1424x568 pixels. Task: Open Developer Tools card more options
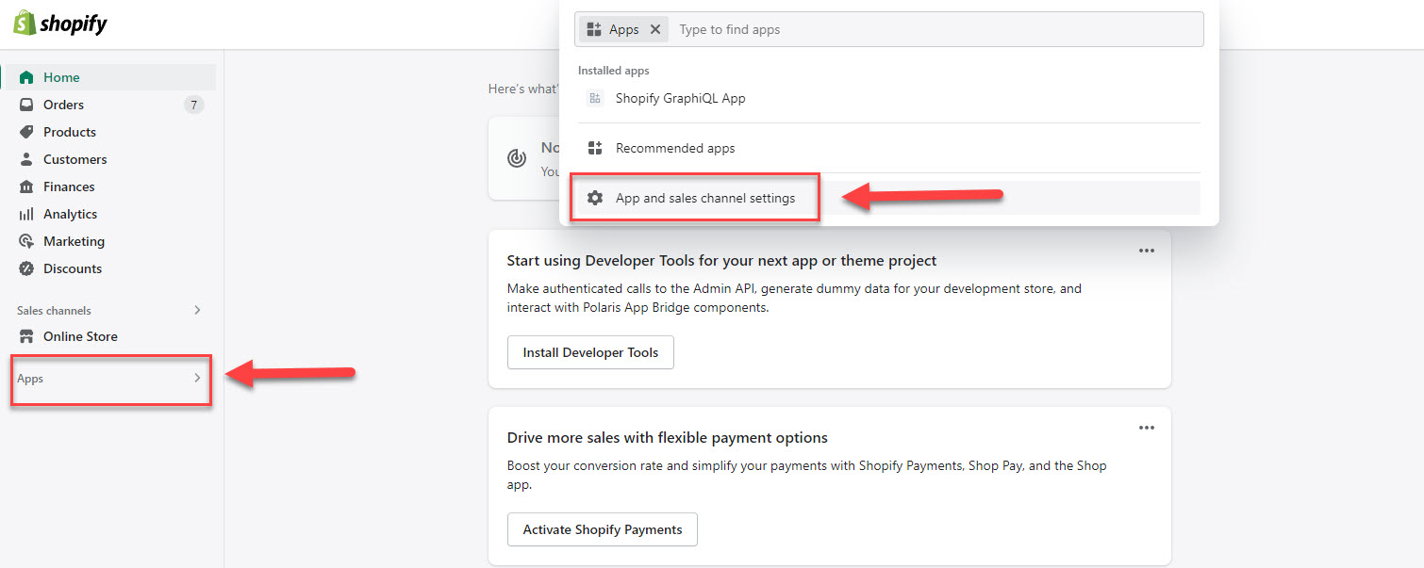1146,251
